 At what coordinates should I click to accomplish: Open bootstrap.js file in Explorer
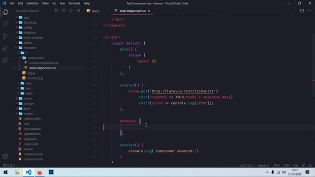[35, 78]
